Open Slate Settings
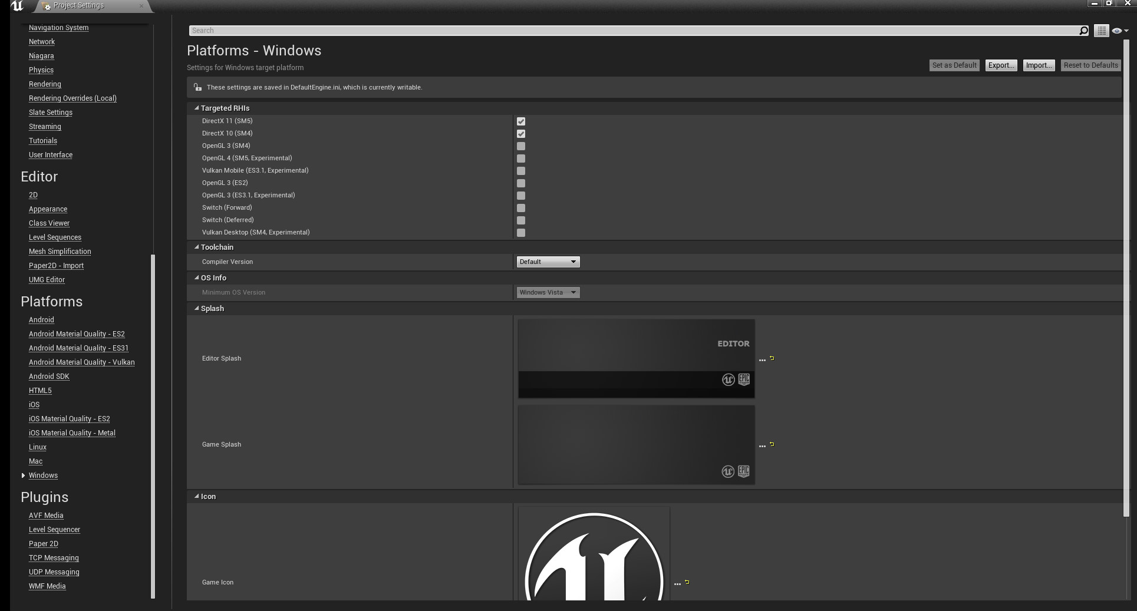The image size is (1137, 611). [x=51, y=113]
